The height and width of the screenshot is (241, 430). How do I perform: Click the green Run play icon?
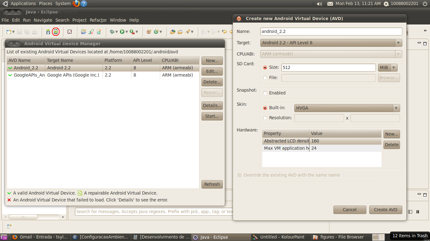pyautogui.click(x=122, y=32)
